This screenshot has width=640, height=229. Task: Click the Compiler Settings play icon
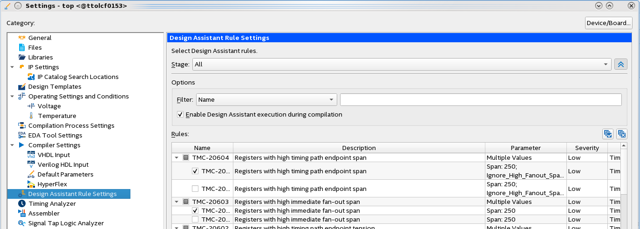coord(21,145)
